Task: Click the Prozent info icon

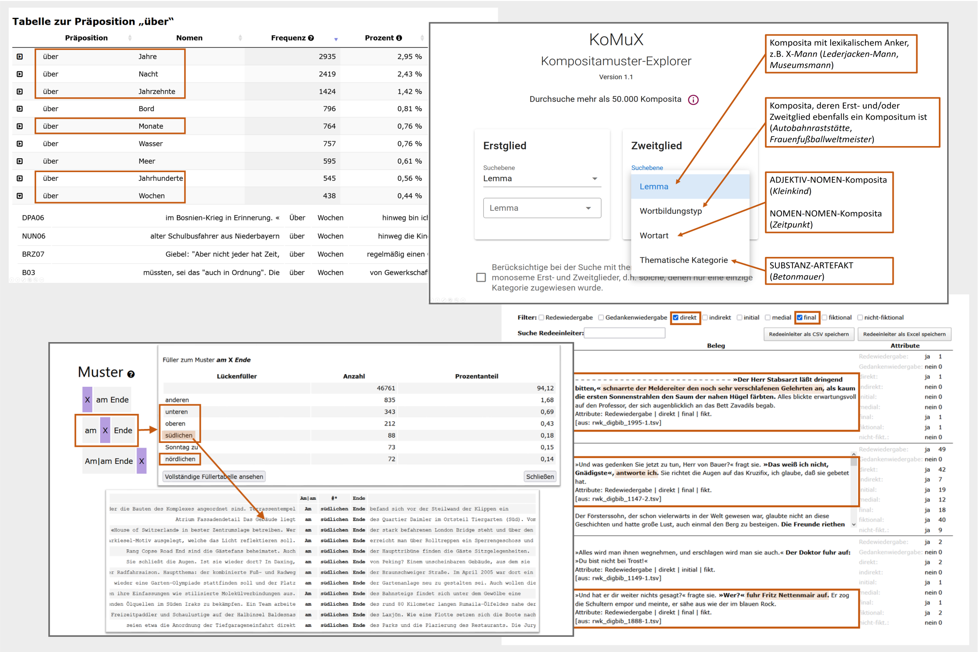Action: [x=399, y=38]
